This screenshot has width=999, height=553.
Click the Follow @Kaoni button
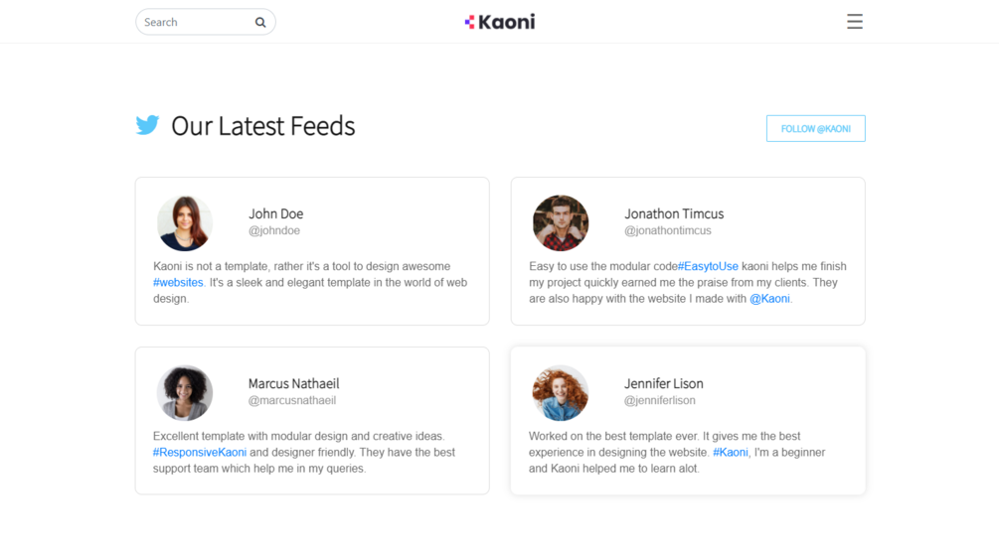[x=815, y=129]
